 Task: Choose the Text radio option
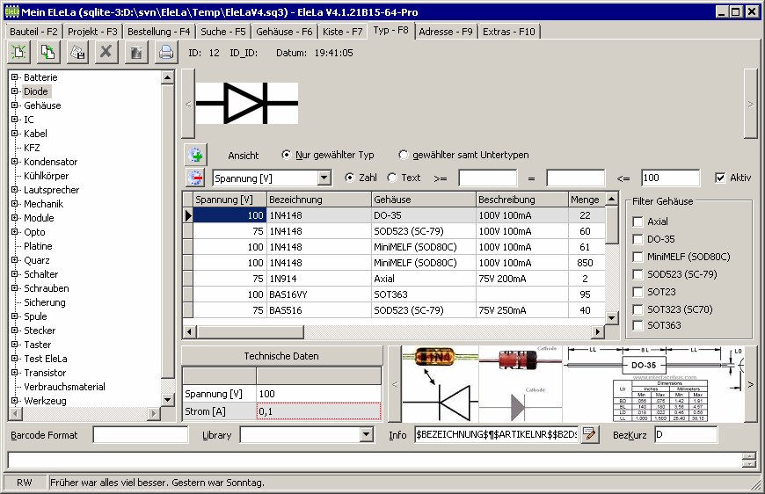pos(392,178)
